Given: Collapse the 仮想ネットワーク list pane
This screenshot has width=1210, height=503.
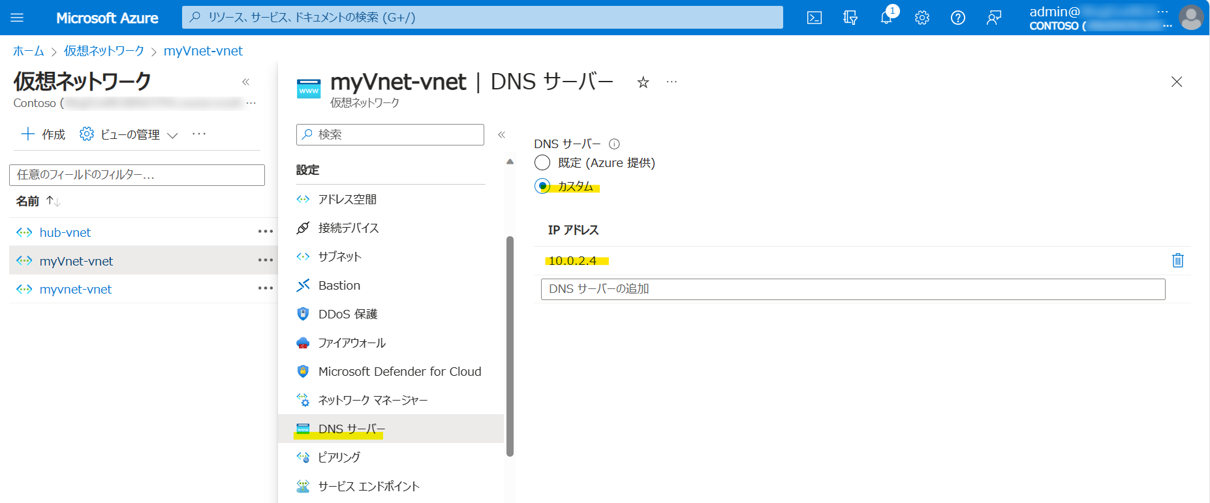Looking at the screenshot, I should coord(246,82).
